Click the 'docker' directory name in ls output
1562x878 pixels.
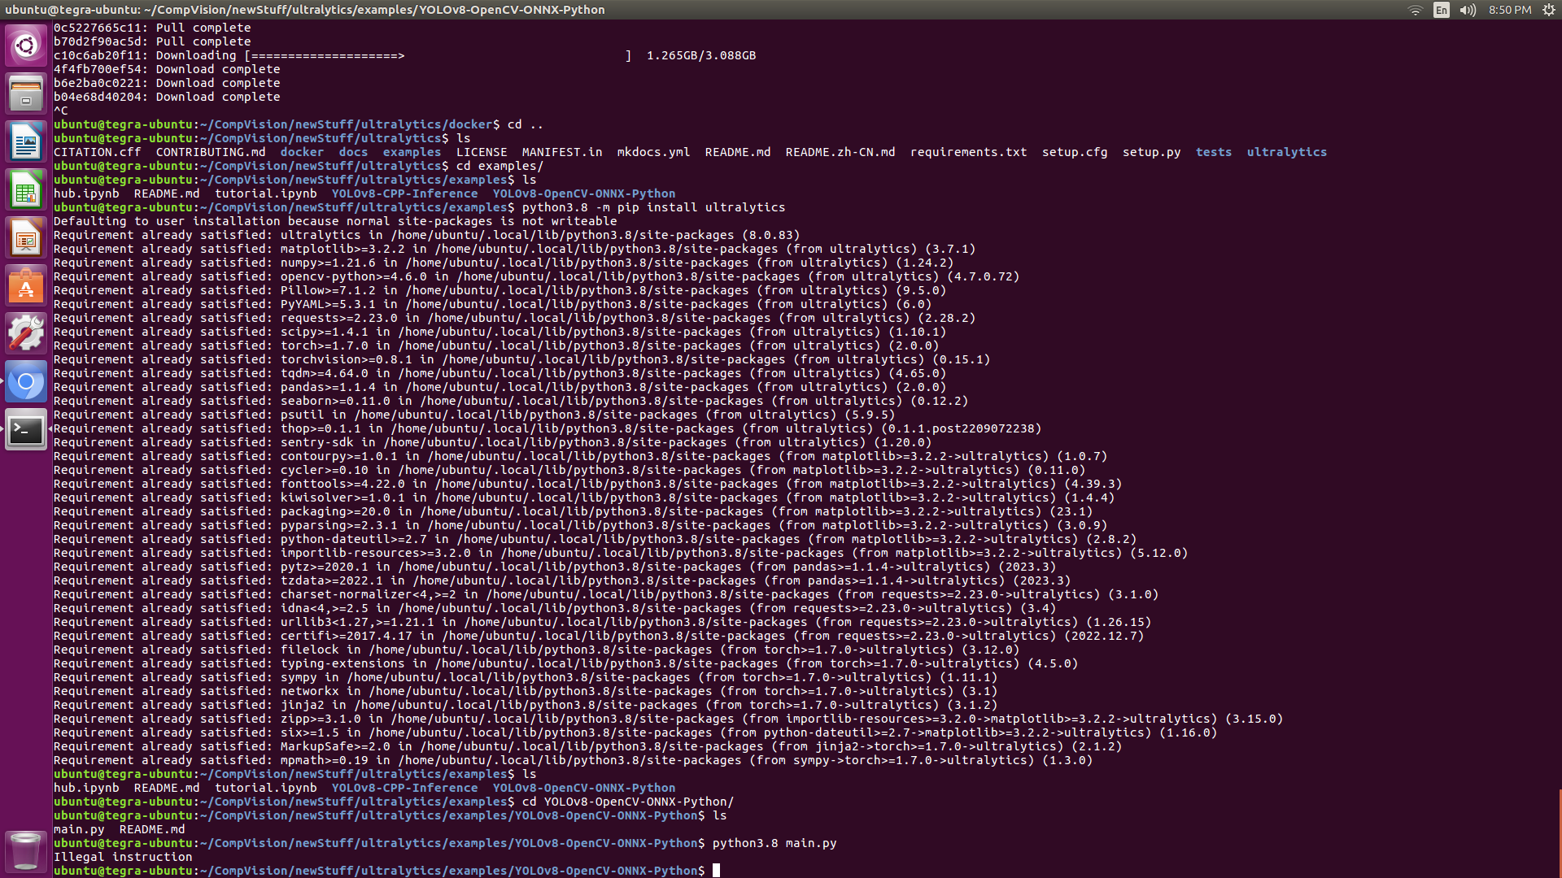point(302,152)
